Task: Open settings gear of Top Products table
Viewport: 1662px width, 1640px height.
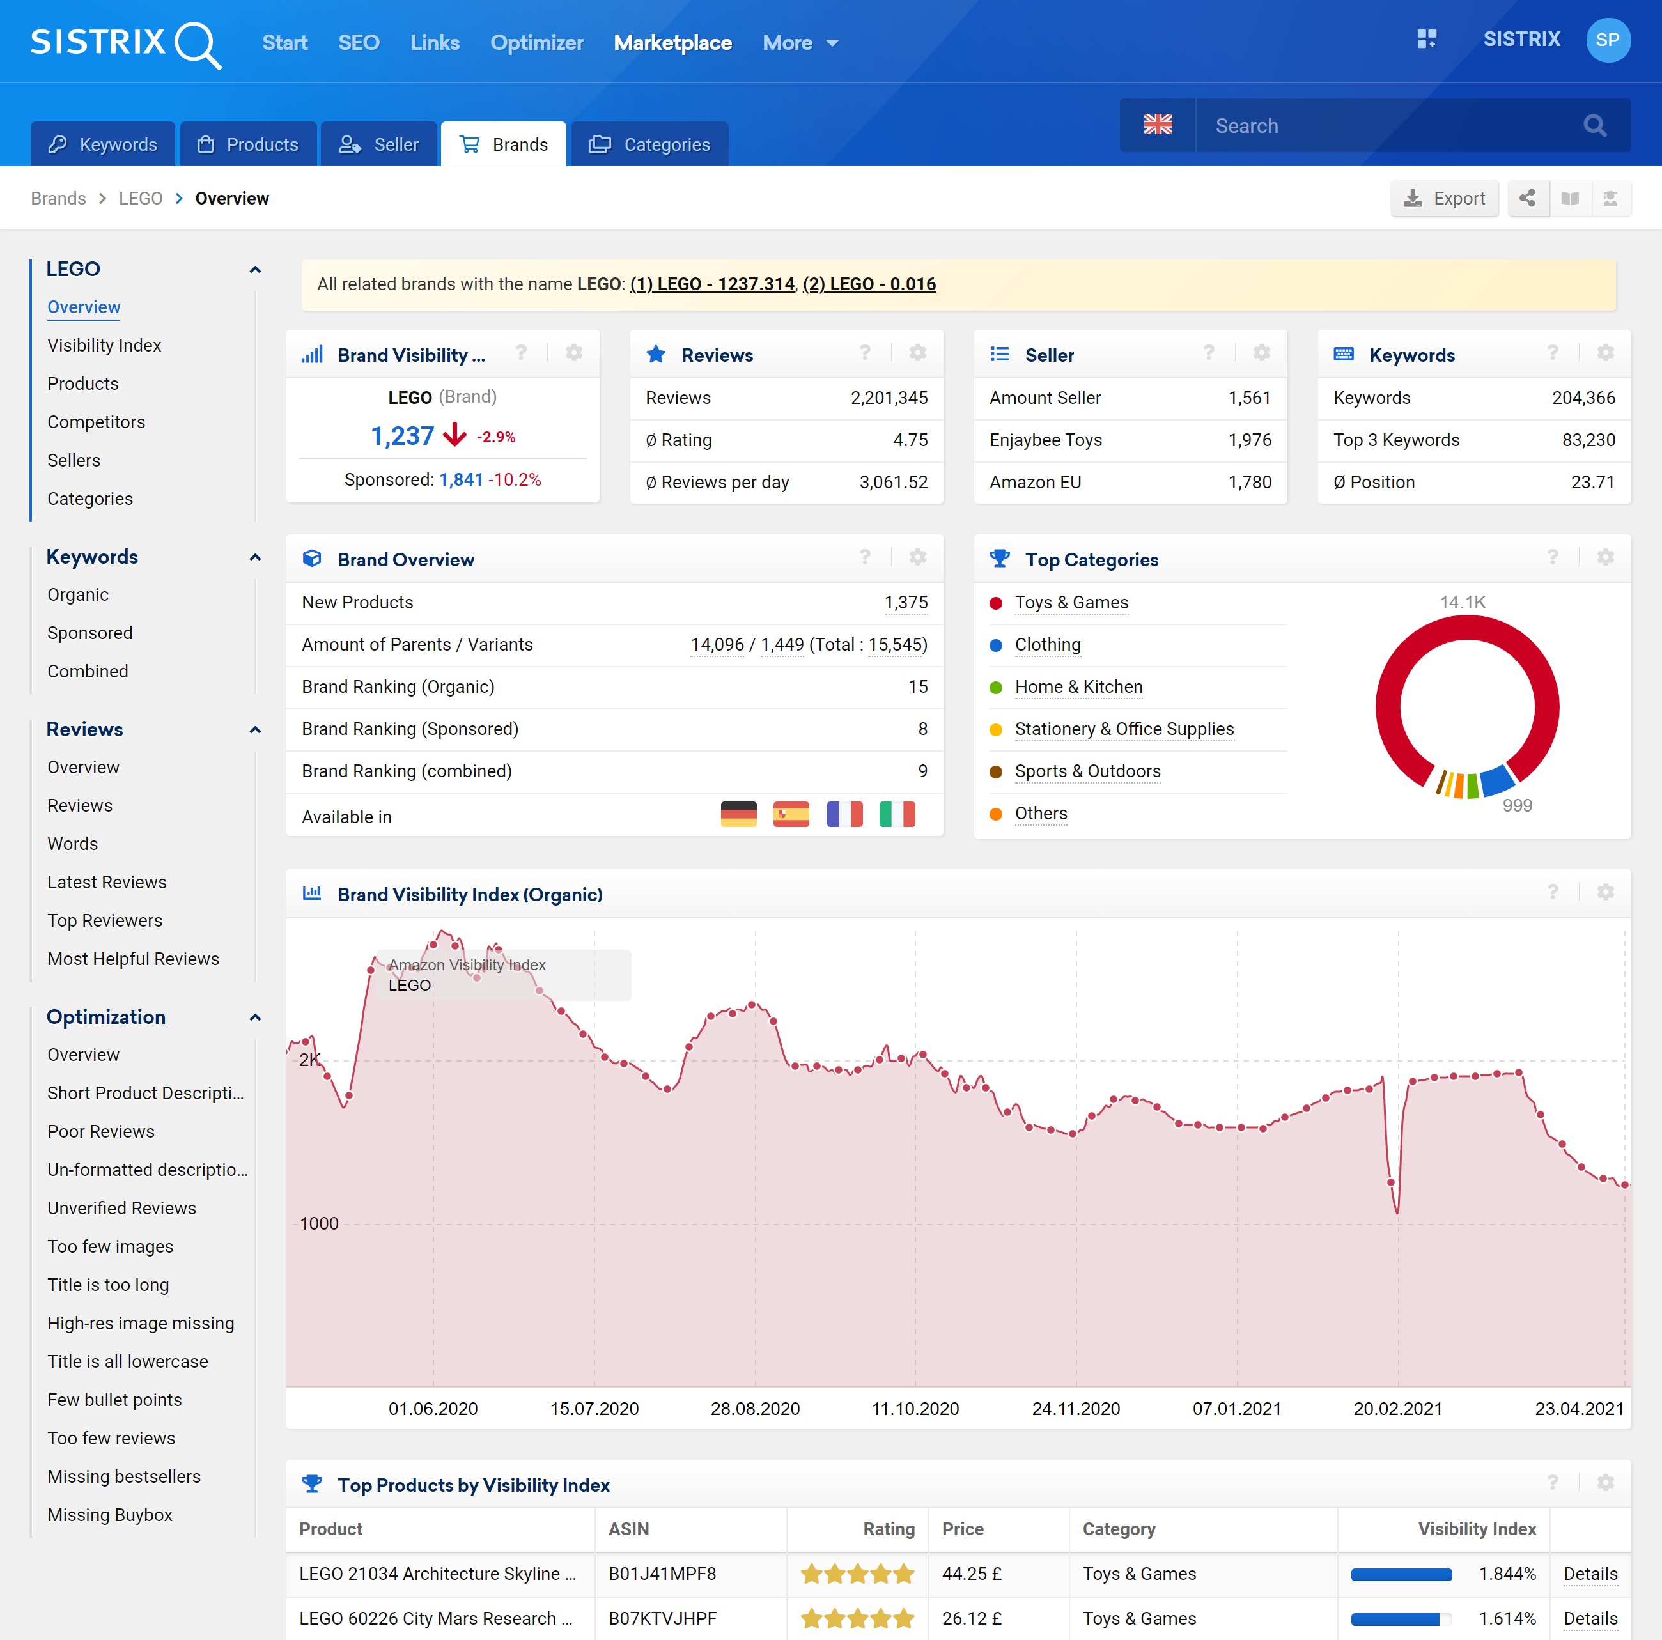Action: coord(1605,1483)
